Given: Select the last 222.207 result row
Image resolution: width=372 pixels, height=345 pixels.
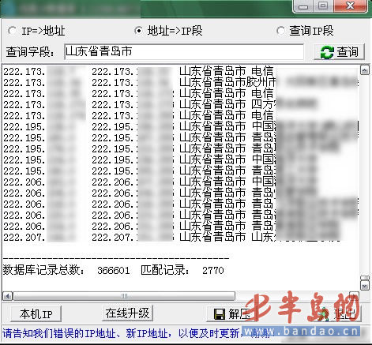Looking at the screenshot, I should pos(181,237).
